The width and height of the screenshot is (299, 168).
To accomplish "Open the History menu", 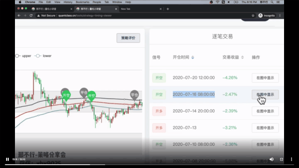I will [68, 2].
